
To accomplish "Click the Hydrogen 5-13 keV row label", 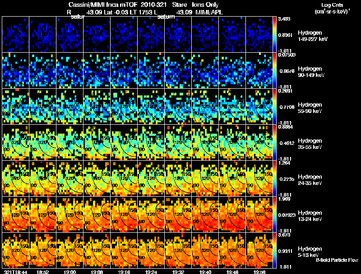I will point(310,252).
